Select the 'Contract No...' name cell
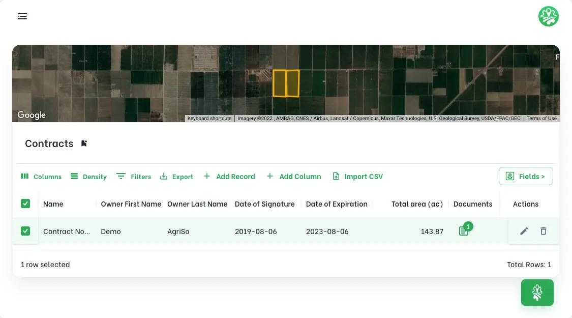 [67, 232]
